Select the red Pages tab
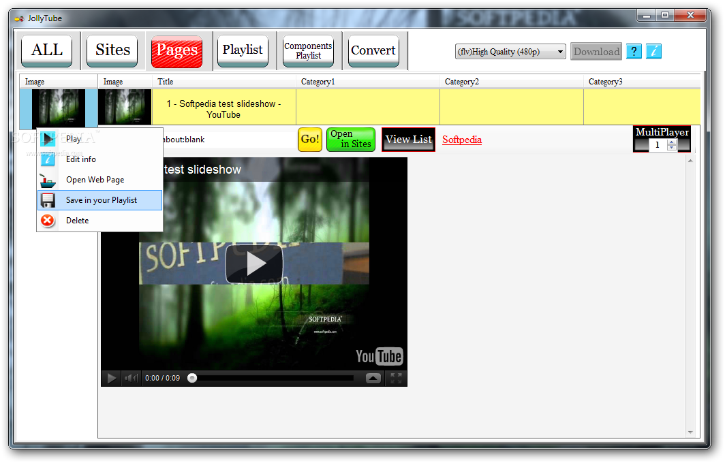The width and height of the screenshot is (725, 463). coord(176,51)
